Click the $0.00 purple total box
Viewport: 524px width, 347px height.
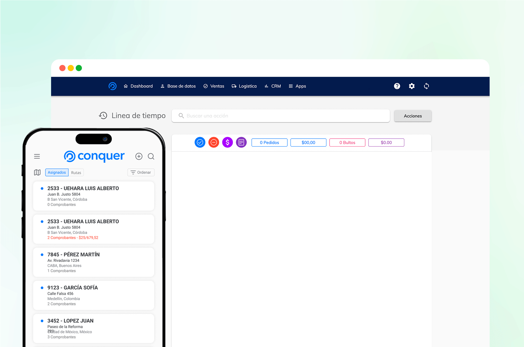click(386, 142)
